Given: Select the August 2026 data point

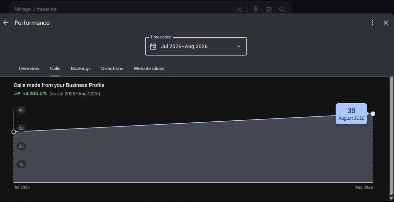Looking at the screenshot, I should coord(373,114).
